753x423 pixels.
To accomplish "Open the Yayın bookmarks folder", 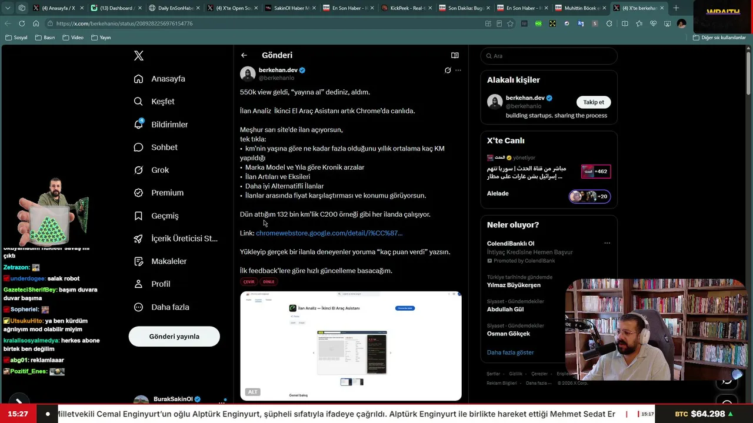I will (x=101, y=38).
